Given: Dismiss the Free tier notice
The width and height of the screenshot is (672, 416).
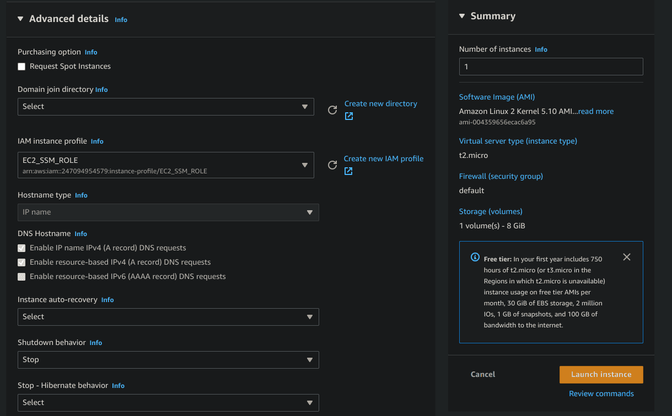Looking at the screenshot, I should (x=627, y=256).
